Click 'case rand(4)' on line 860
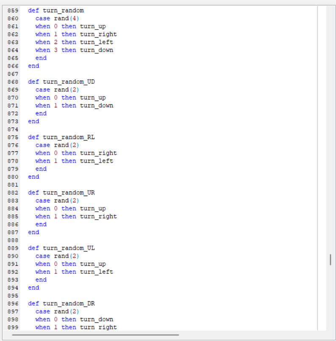This screenshot has height=341, width=336. coord(57,19)
